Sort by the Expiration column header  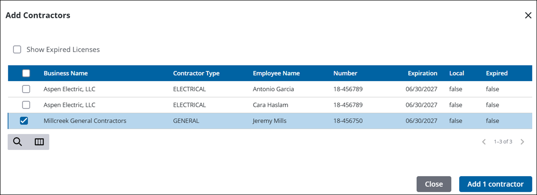[x=422, y=73]
